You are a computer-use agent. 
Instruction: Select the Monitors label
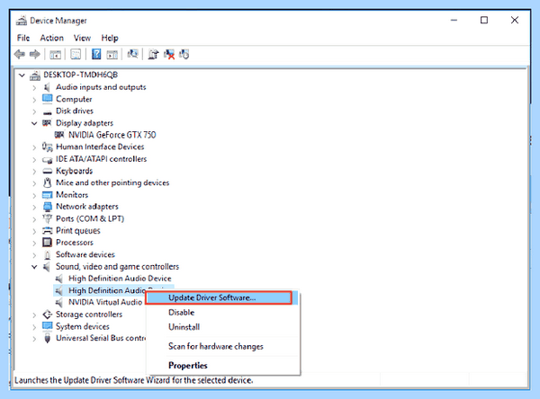(72, 195)
